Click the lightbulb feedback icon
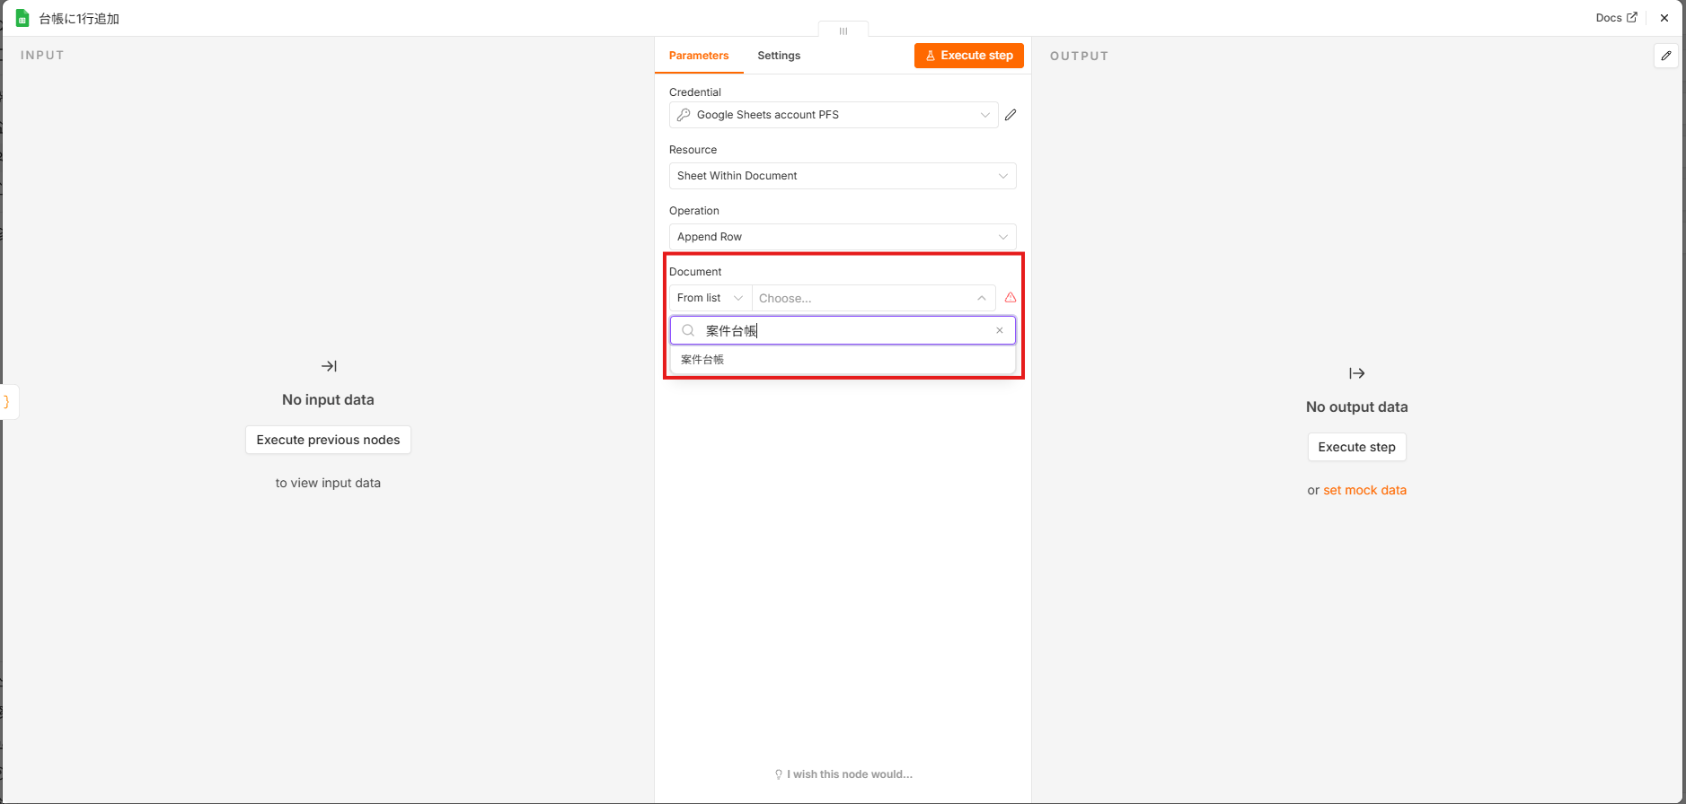 779,774
